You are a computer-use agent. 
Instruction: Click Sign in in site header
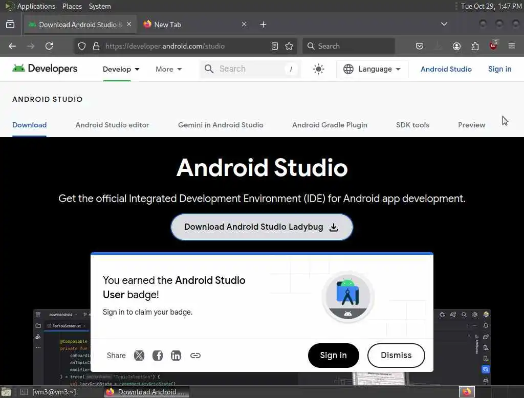499,69
